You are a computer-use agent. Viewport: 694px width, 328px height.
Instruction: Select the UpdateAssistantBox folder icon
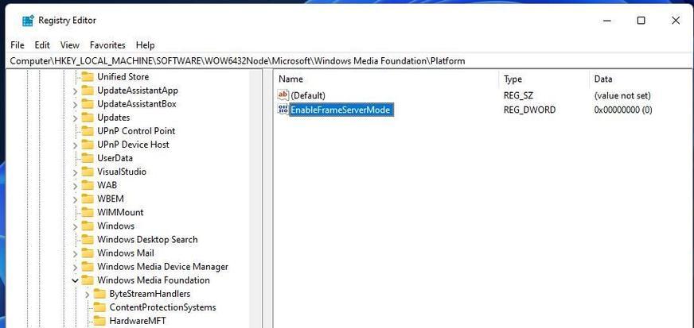[x=88, y=104]
